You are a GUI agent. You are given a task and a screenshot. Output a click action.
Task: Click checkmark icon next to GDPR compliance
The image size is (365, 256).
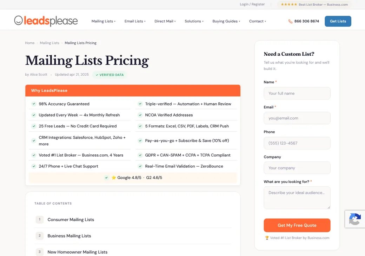(x=140, y=155)
